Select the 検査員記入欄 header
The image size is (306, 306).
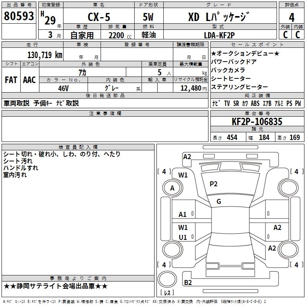(78, 147)
